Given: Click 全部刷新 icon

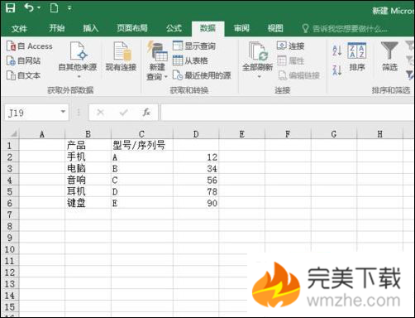Looking at the screenshot, I should point(258,51).
